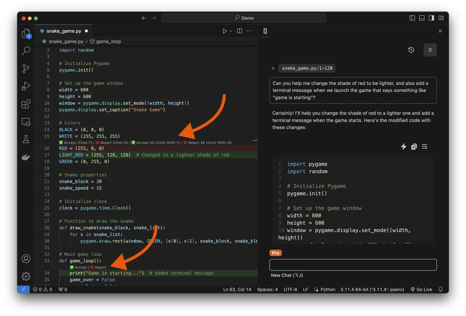
Task: Close the chat side panel
Action: click(440, 31)
